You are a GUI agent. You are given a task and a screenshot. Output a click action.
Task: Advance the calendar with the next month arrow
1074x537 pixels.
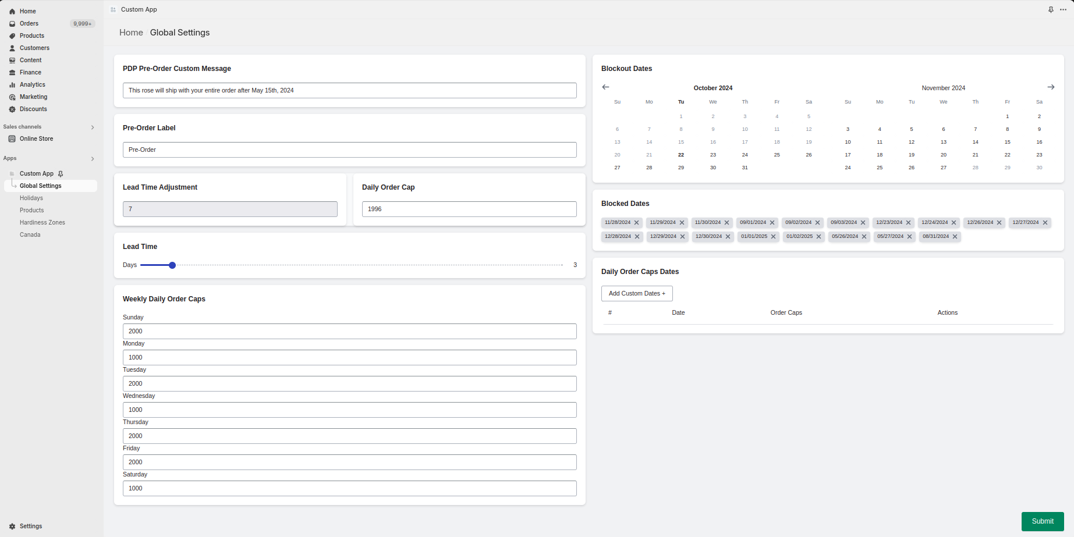(1051, 87)
